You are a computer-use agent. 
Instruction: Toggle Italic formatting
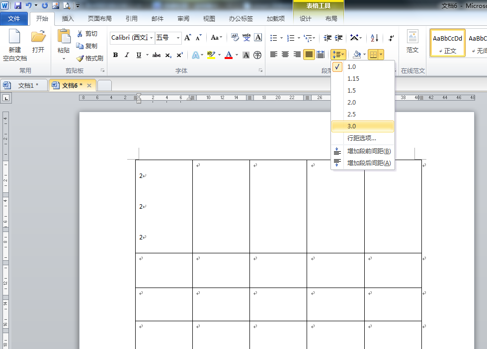pos(127,55)
